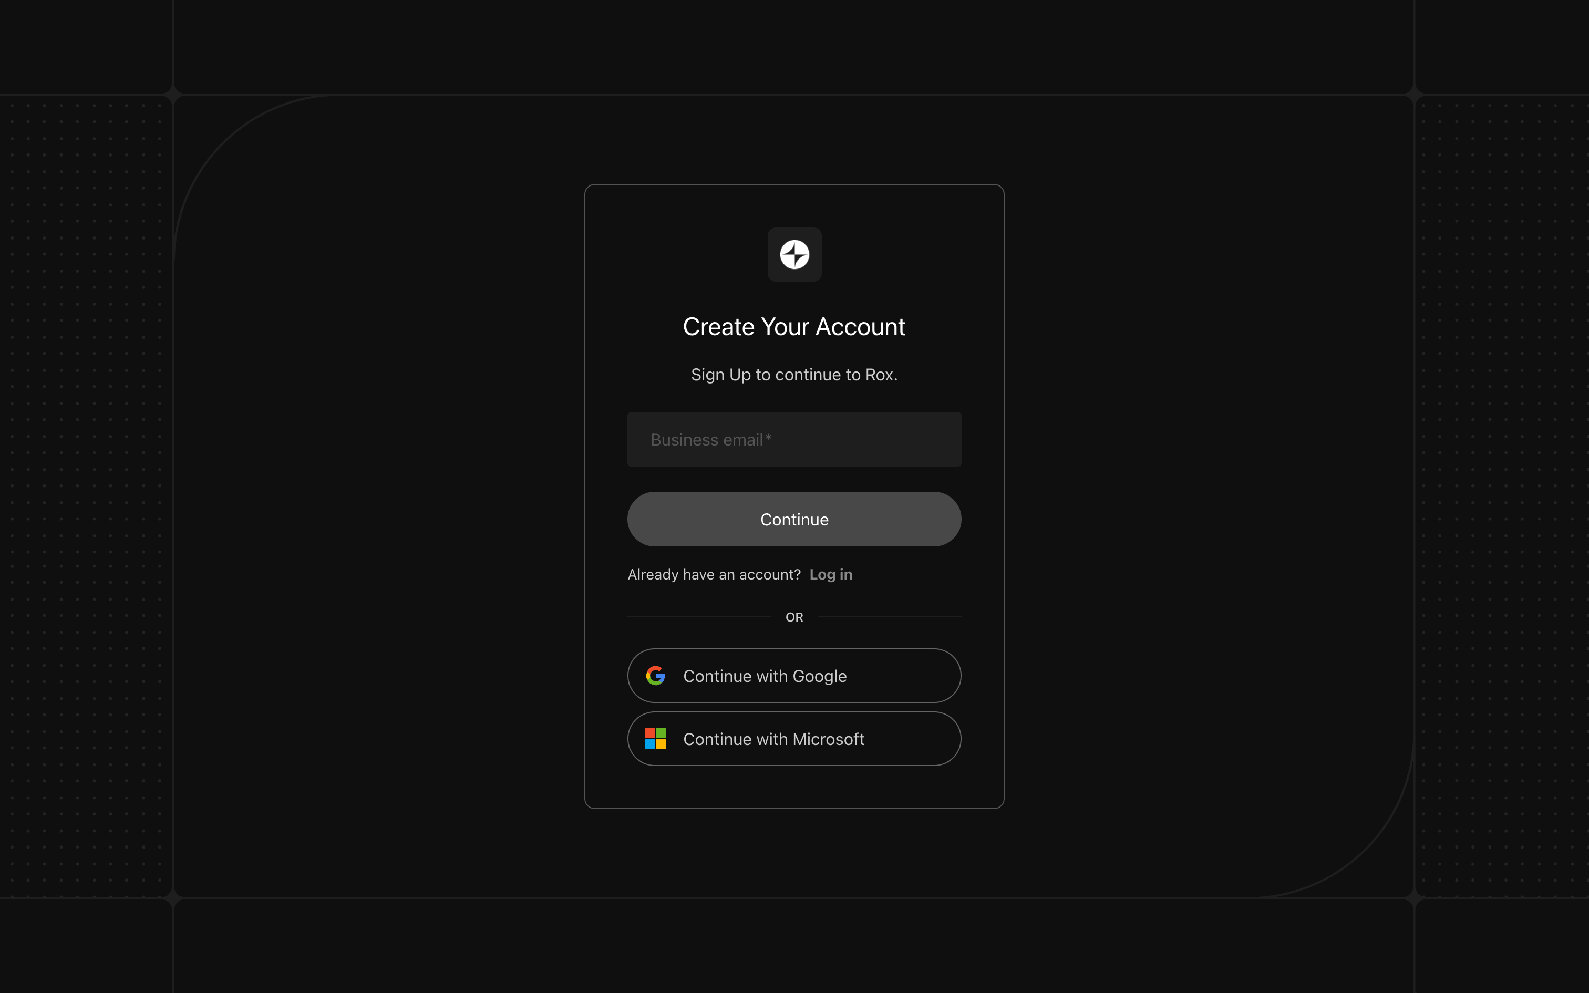The height and width of the screenshot is (993, 1589).
Task: Click the required asterisk in email placeholder
Action: tap(768, 437)
